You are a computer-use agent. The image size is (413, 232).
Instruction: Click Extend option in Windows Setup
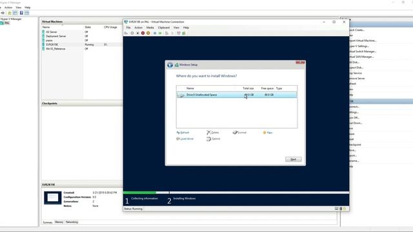214,139
